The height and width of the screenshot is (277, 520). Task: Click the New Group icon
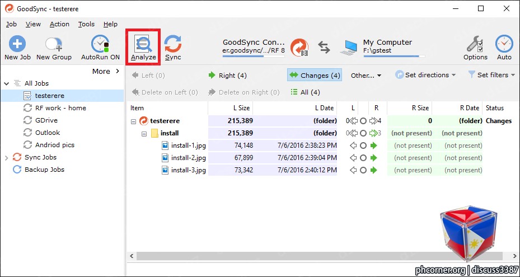pos(54,44)
